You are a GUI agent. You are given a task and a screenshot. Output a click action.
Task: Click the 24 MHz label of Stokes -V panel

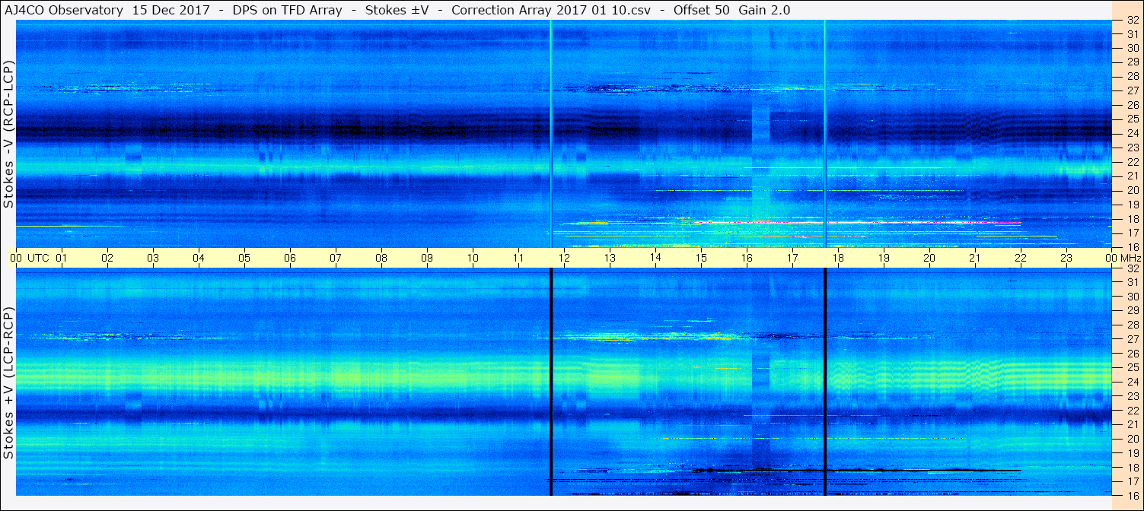(x=1132, y=133)
